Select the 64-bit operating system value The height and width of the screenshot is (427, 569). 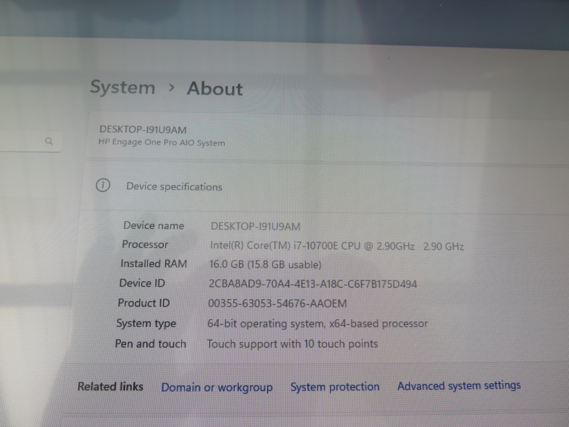pos(318,324)
